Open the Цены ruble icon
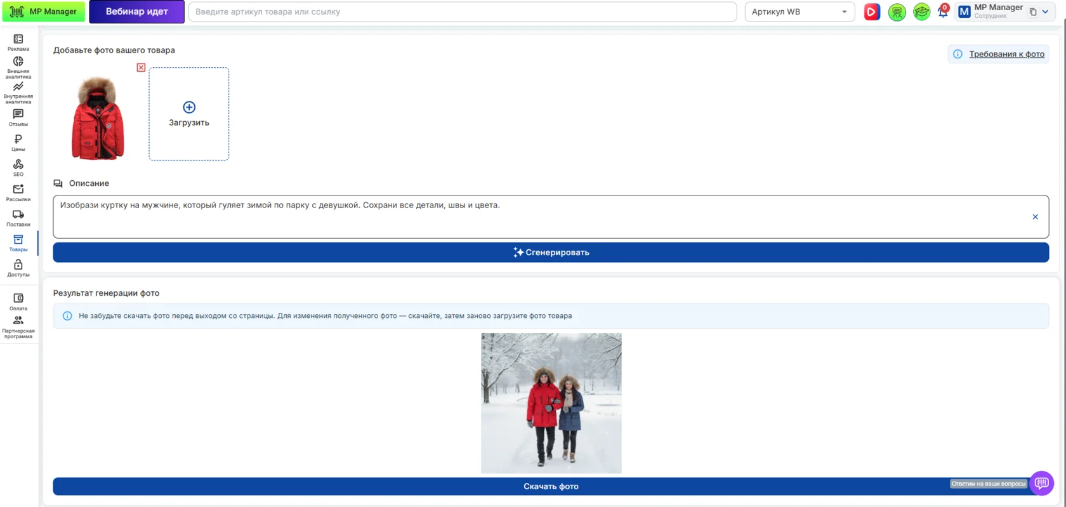The width and height of the screenshot is (1066, 507). (x=18, y=143)
